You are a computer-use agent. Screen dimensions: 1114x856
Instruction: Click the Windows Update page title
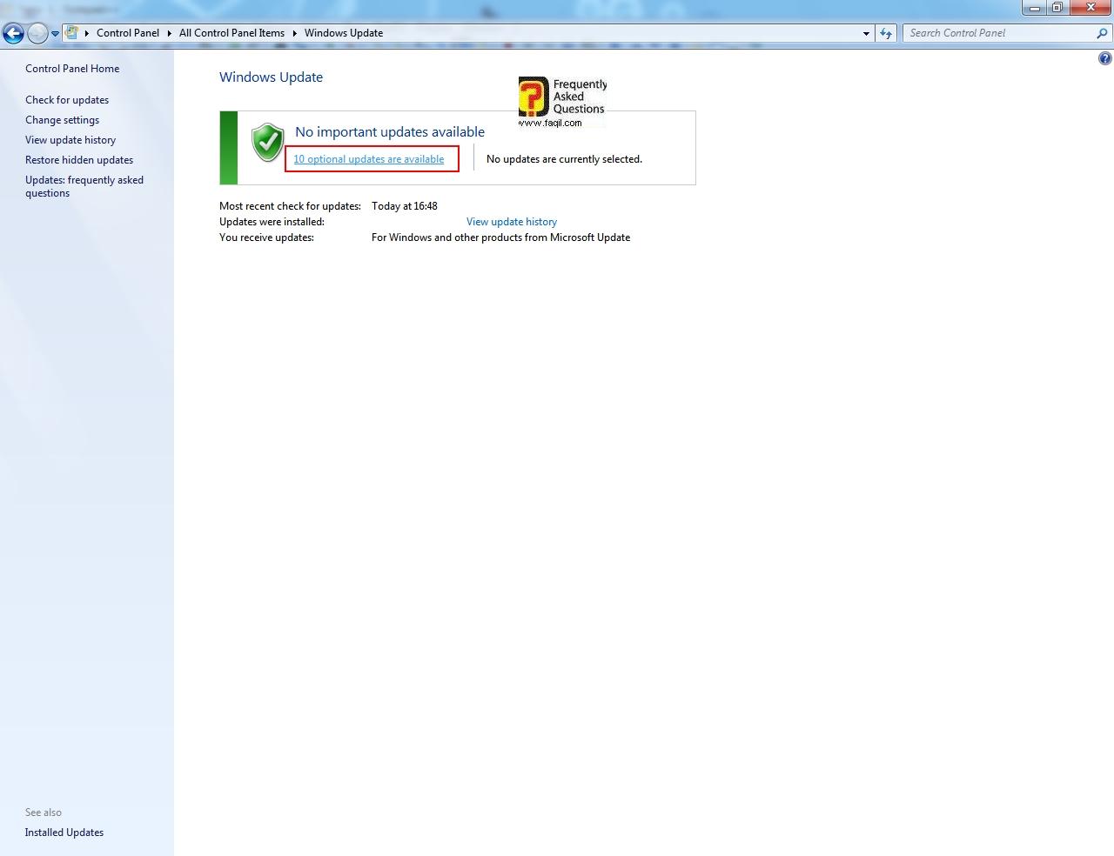click(271, 77)
